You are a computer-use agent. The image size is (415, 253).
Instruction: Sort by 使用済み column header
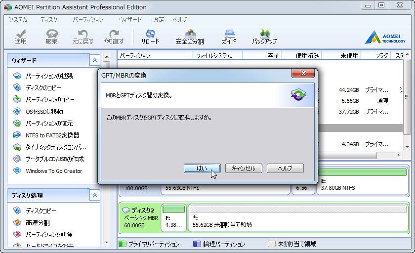point(302,55)
